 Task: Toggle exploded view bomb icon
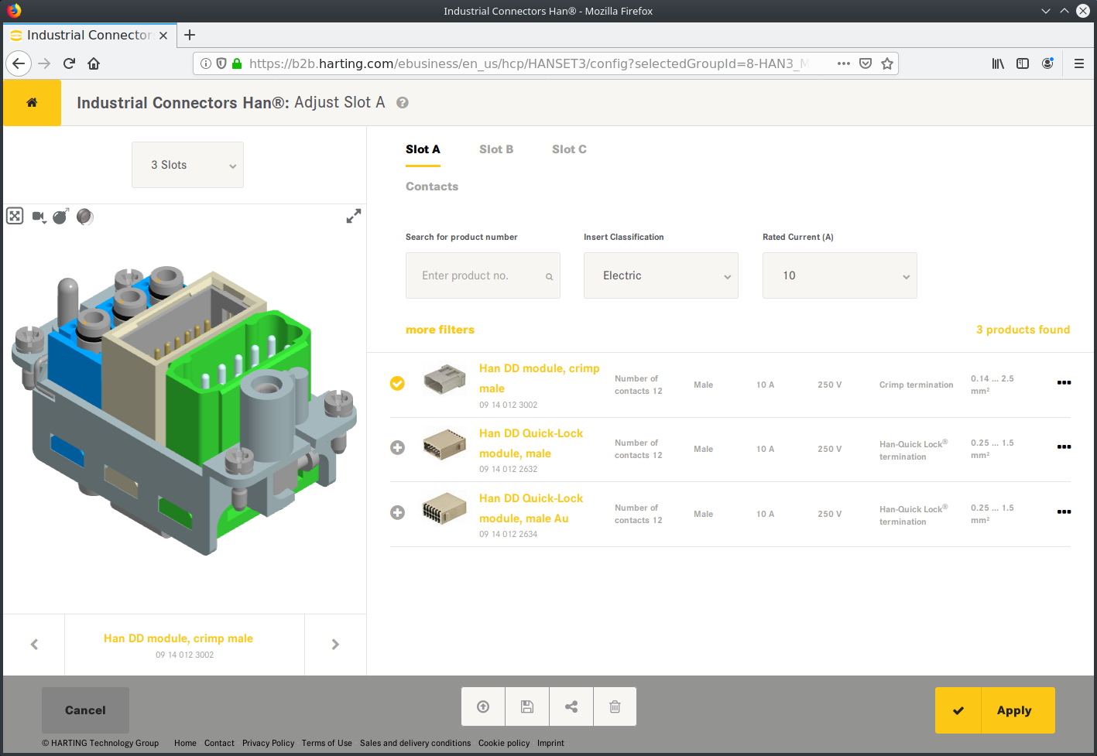[x=60, y=216]
